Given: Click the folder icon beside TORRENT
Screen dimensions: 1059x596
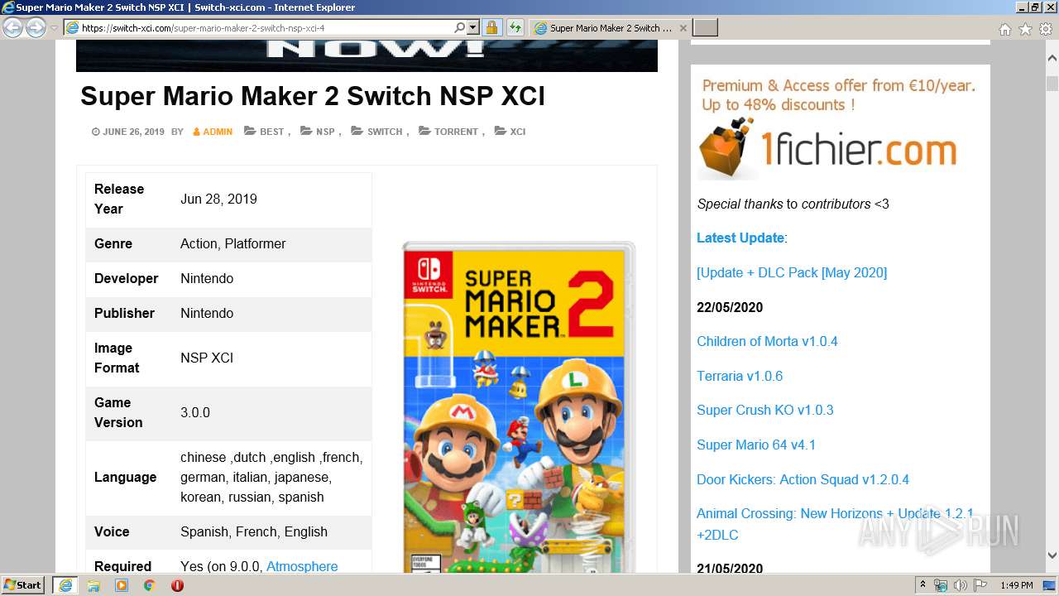Looking at the screenshot, I should [x=424, y=131].
